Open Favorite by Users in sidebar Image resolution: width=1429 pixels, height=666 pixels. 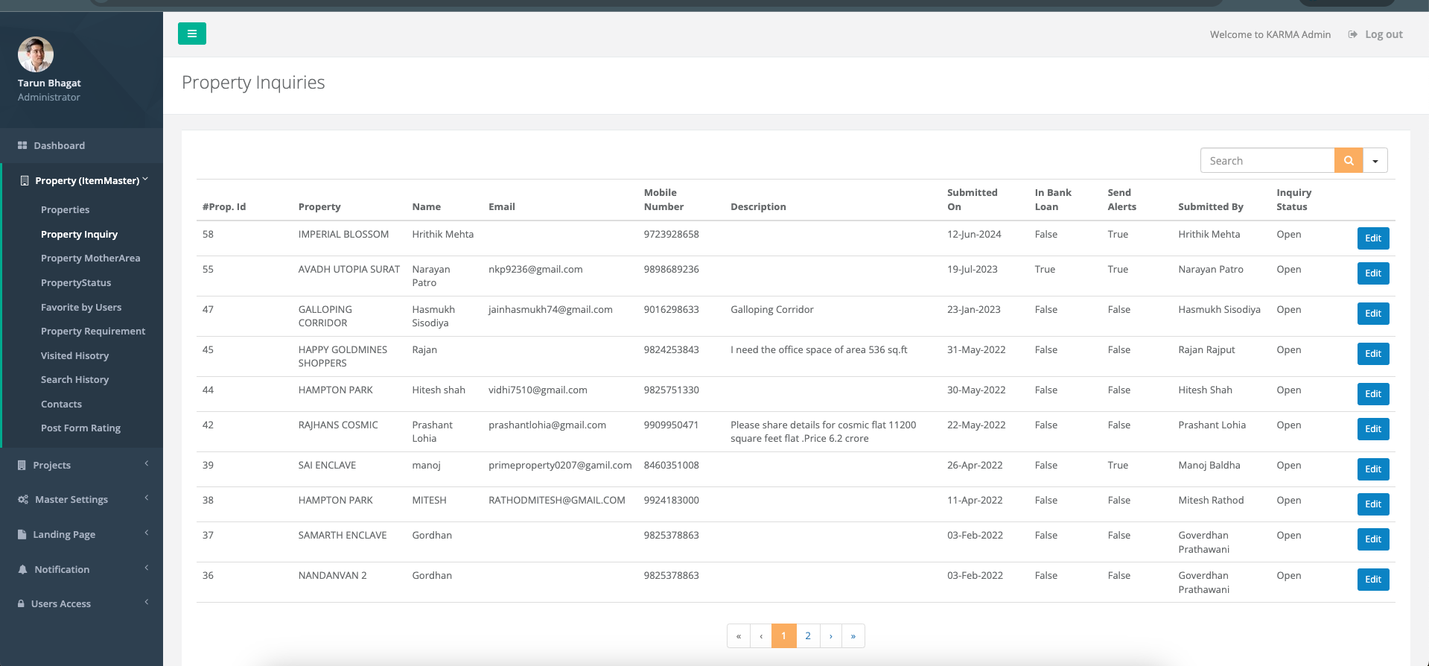pos(81,308)
